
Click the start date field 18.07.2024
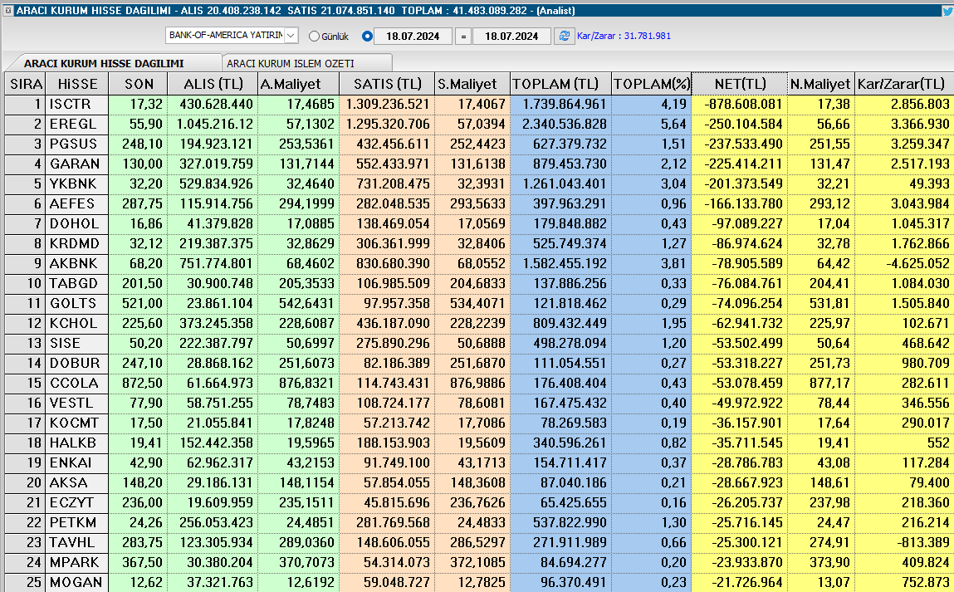click(413, 36)
